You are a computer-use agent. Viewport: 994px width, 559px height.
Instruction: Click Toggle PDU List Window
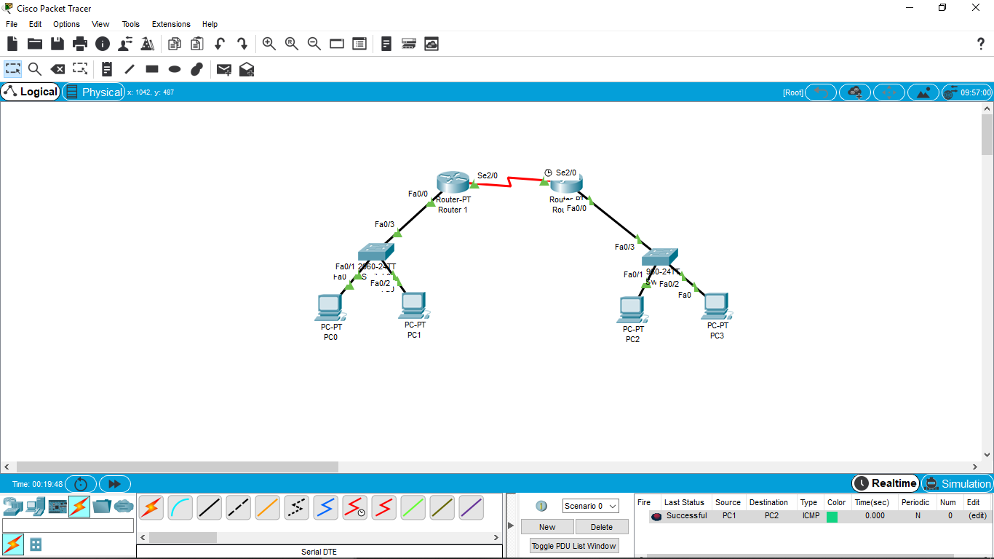573,544
